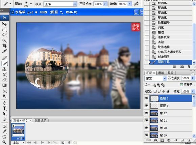Screen dimensions: 196x145
Task: Open 流量 flow slider arrow
Action: tap(130, 4)
